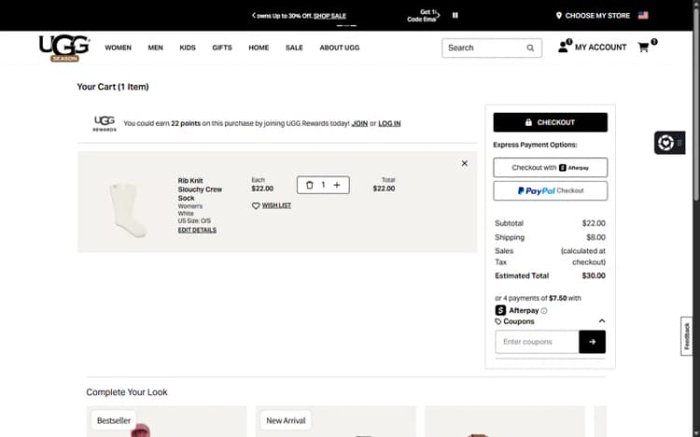This screenshot has height=437, width=700.
Task: Show next promo banner message
Action: click(x=439, y=16)
